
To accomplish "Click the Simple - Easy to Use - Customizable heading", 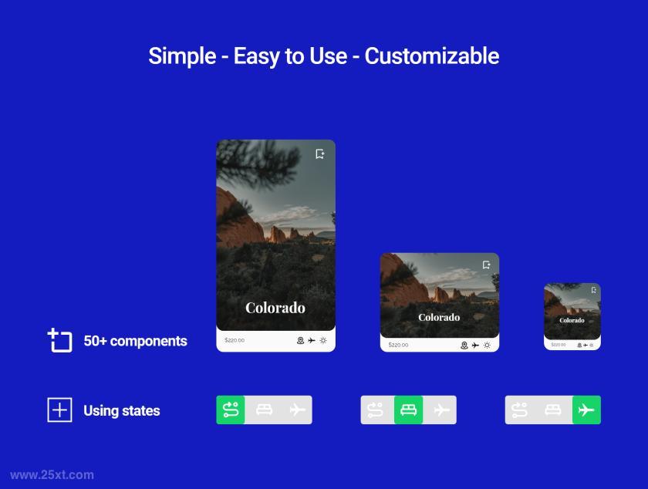I will point(323,56).
